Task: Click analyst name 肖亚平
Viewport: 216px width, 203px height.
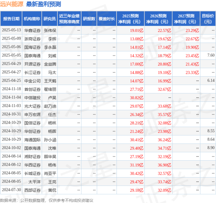Action: pos(50,173)
